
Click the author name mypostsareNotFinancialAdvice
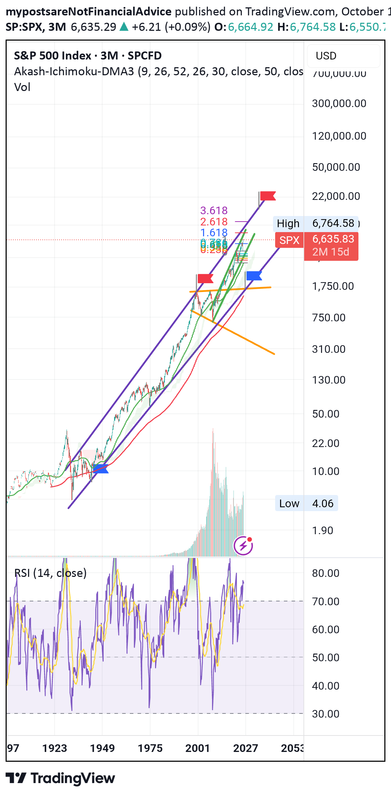89,12
